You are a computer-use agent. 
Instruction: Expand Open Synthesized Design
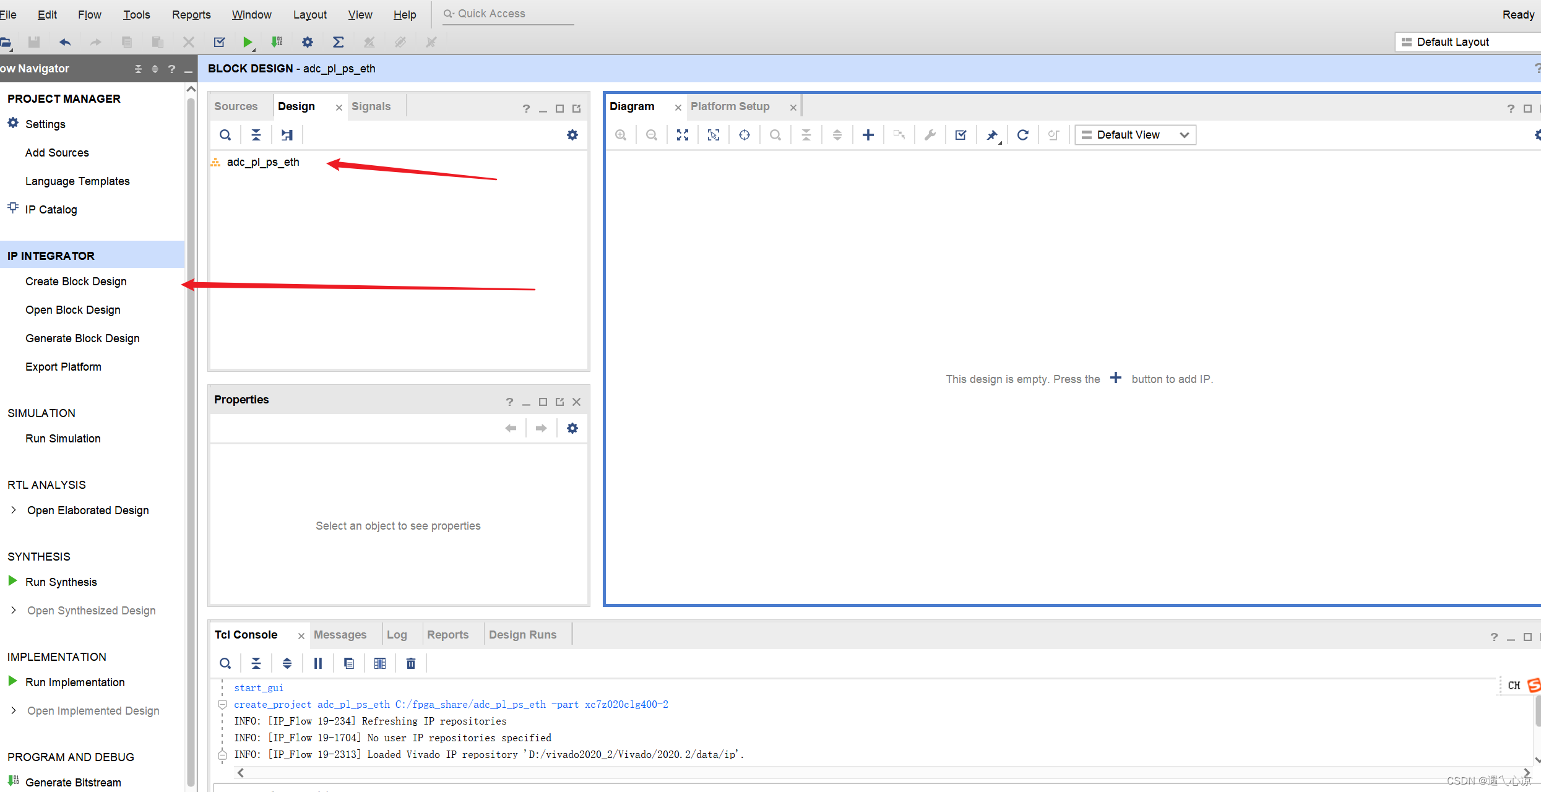pyautogui.click(x=14, y=610)
